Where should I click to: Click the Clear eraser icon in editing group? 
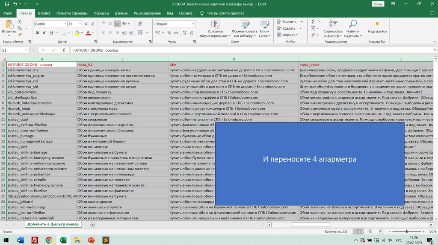tap(313, 35)
